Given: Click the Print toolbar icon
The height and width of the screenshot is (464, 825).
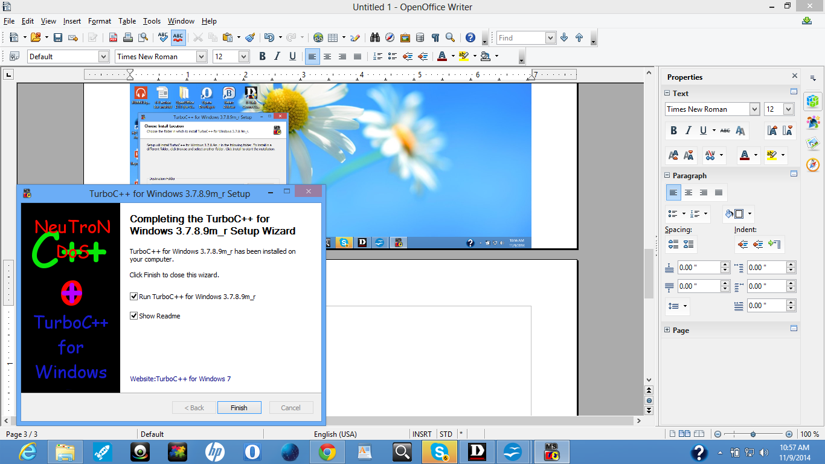Looking at the screenshot, I should 127,37.
